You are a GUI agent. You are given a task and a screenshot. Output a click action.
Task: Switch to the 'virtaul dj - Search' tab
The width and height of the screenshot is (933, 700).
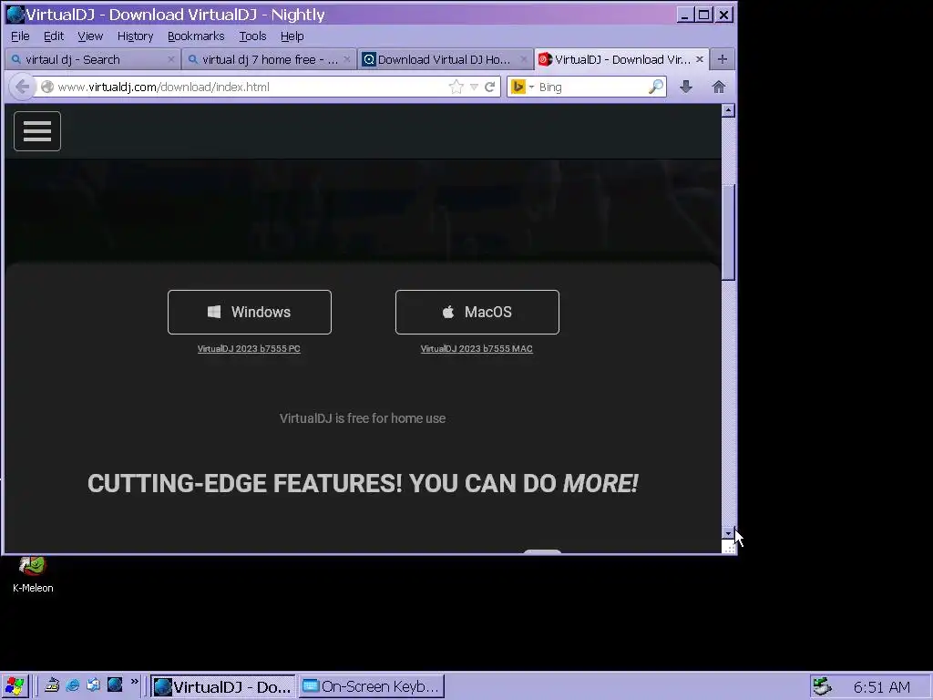91,59
